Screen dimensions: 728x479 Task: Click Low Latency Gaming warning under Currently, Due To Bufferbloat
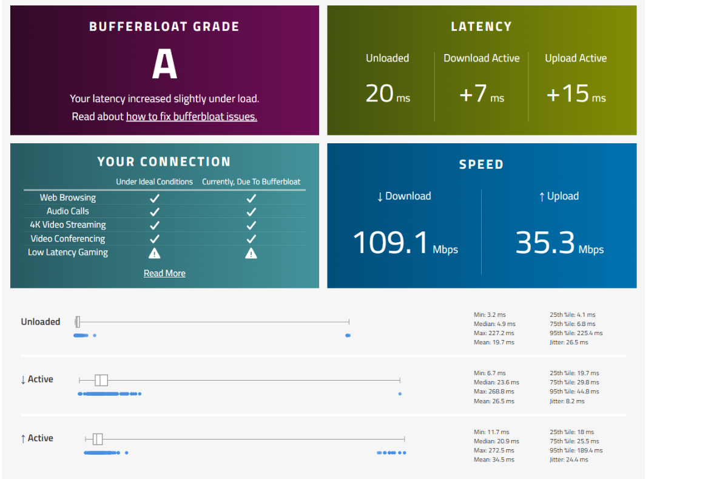click(x=251, y=253)
